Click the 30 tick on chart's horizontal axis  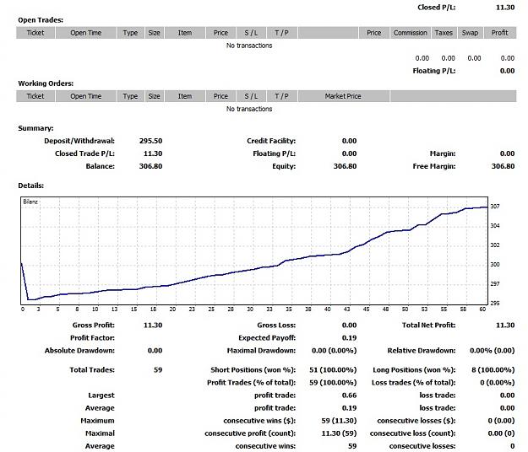coord(250,309)
